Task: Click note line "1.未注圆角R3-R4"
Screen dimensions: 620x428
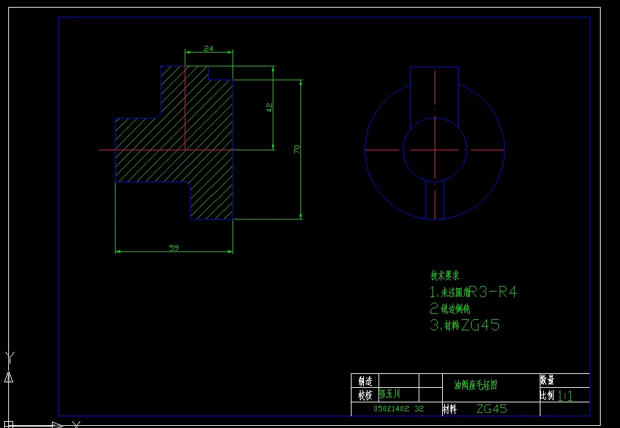Action: 473,292
